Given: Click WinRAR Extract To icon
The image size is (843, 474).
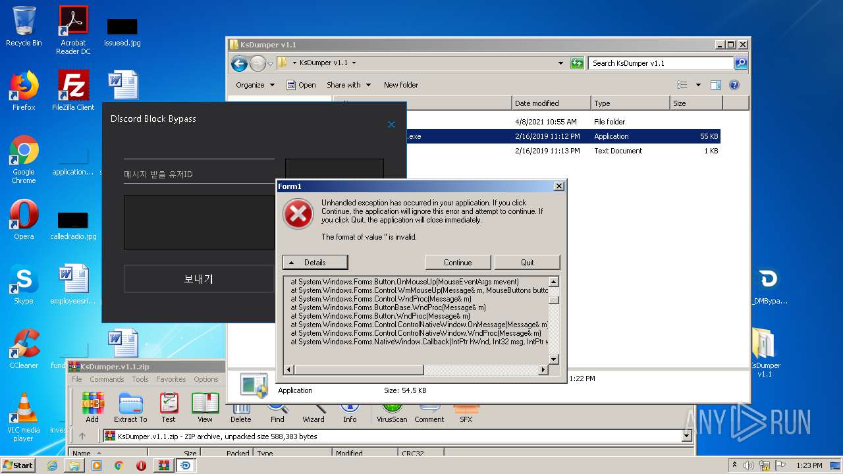Looking at the screenshot, I should [x=130, y=407].
